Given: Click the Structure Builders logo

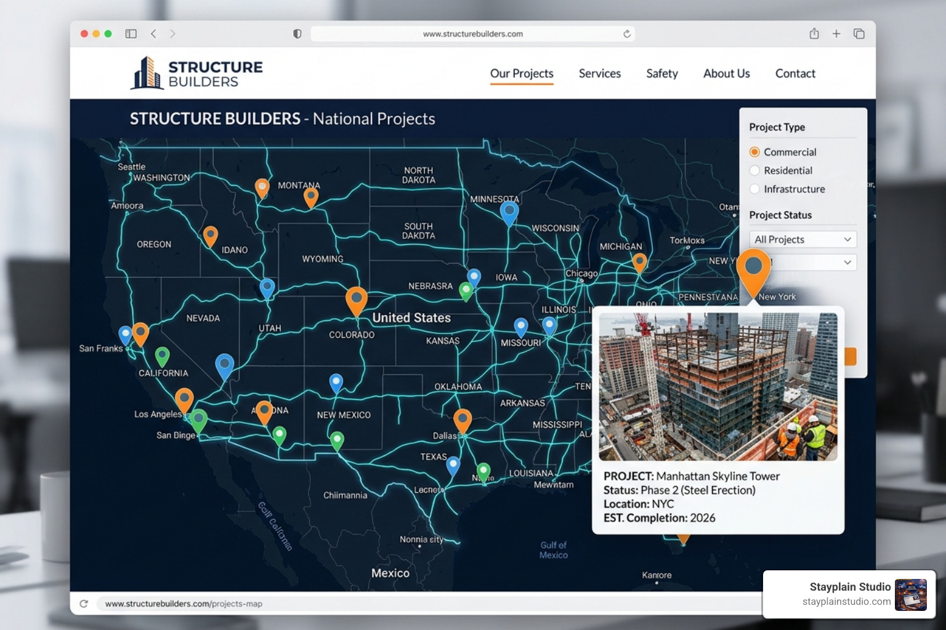Looking at the screenshot, I should coord(196,73).
